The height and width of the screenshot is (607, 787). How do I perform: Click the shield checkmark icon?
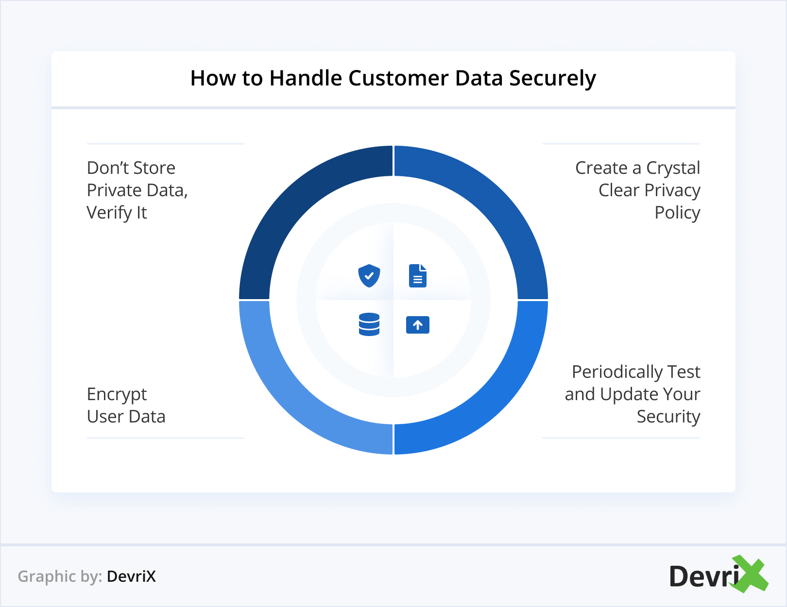pyautogui.click(x=369, y=276)
